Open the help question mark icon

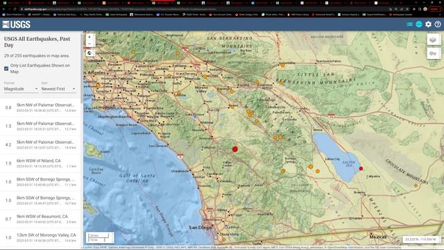(x=438, y=24)
